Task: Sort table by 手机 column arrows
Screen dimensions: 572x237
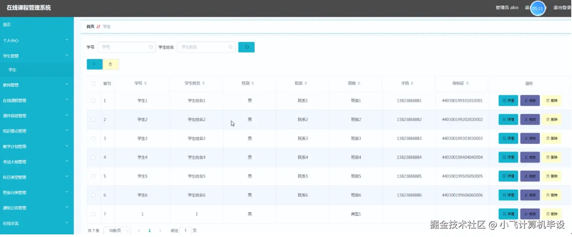Action: tap(412, 83)
